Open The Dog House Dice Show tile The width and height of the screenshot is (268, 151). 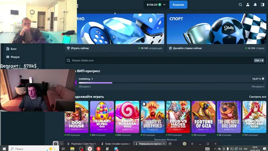click(x=229, y=117)
